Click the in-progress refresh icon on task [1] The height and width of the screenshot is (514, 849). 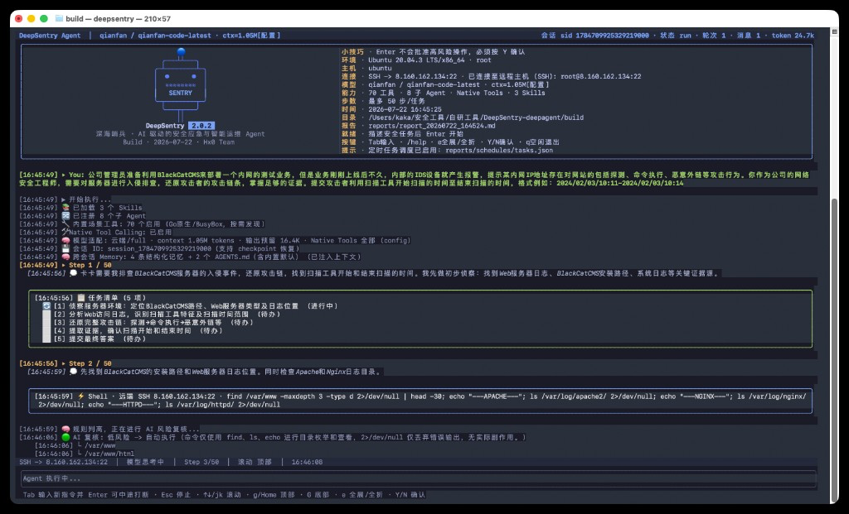pos(46,306)
